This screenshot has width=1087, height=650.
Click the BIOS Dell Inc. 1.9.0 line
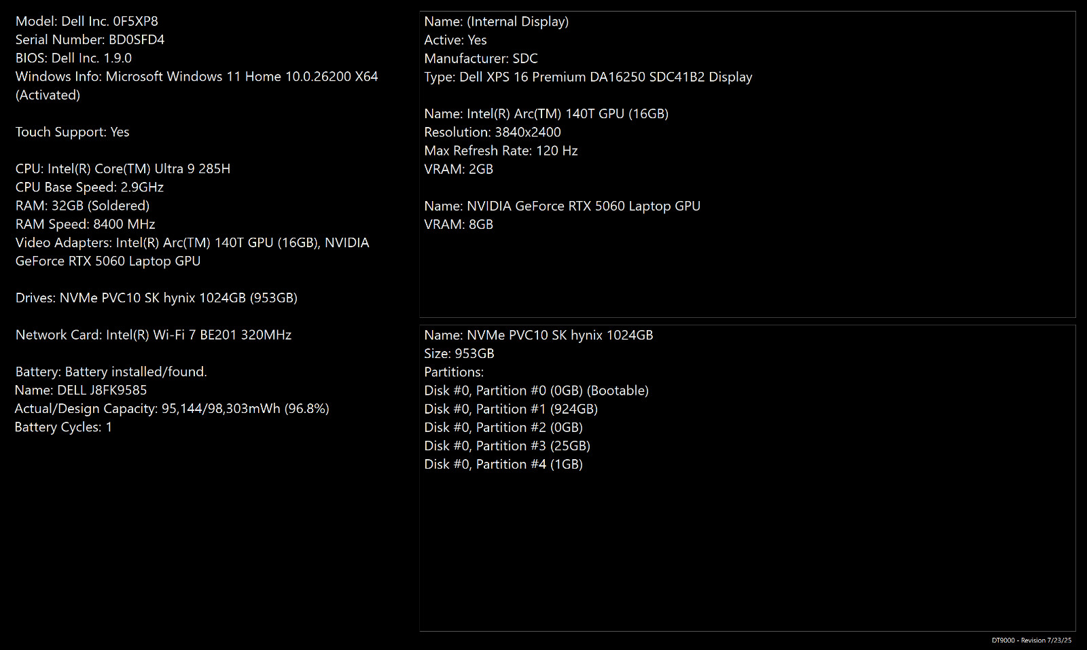pyautogui.click(x=73, y=58)
